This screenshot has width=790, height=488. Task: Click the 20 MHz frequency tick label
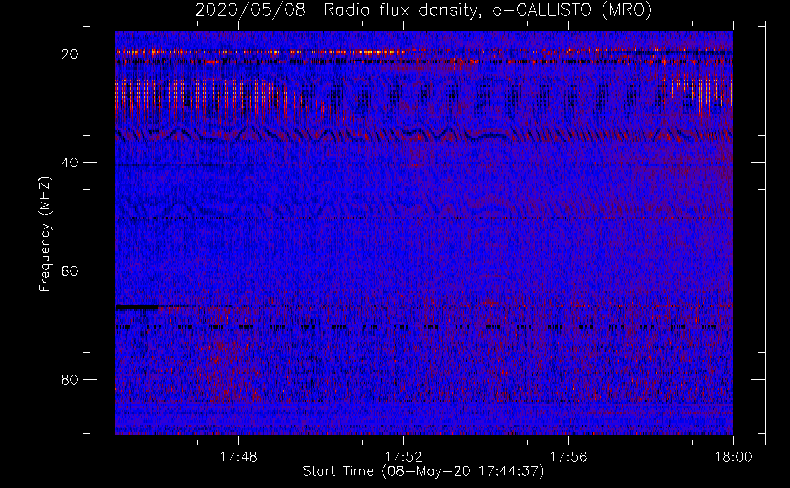[x=70, y=54]
